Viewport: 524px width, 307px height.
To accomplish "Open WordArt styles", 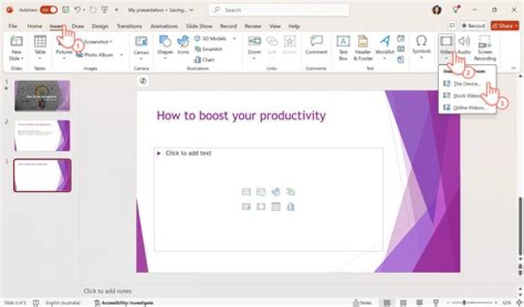I will (385, 46).
